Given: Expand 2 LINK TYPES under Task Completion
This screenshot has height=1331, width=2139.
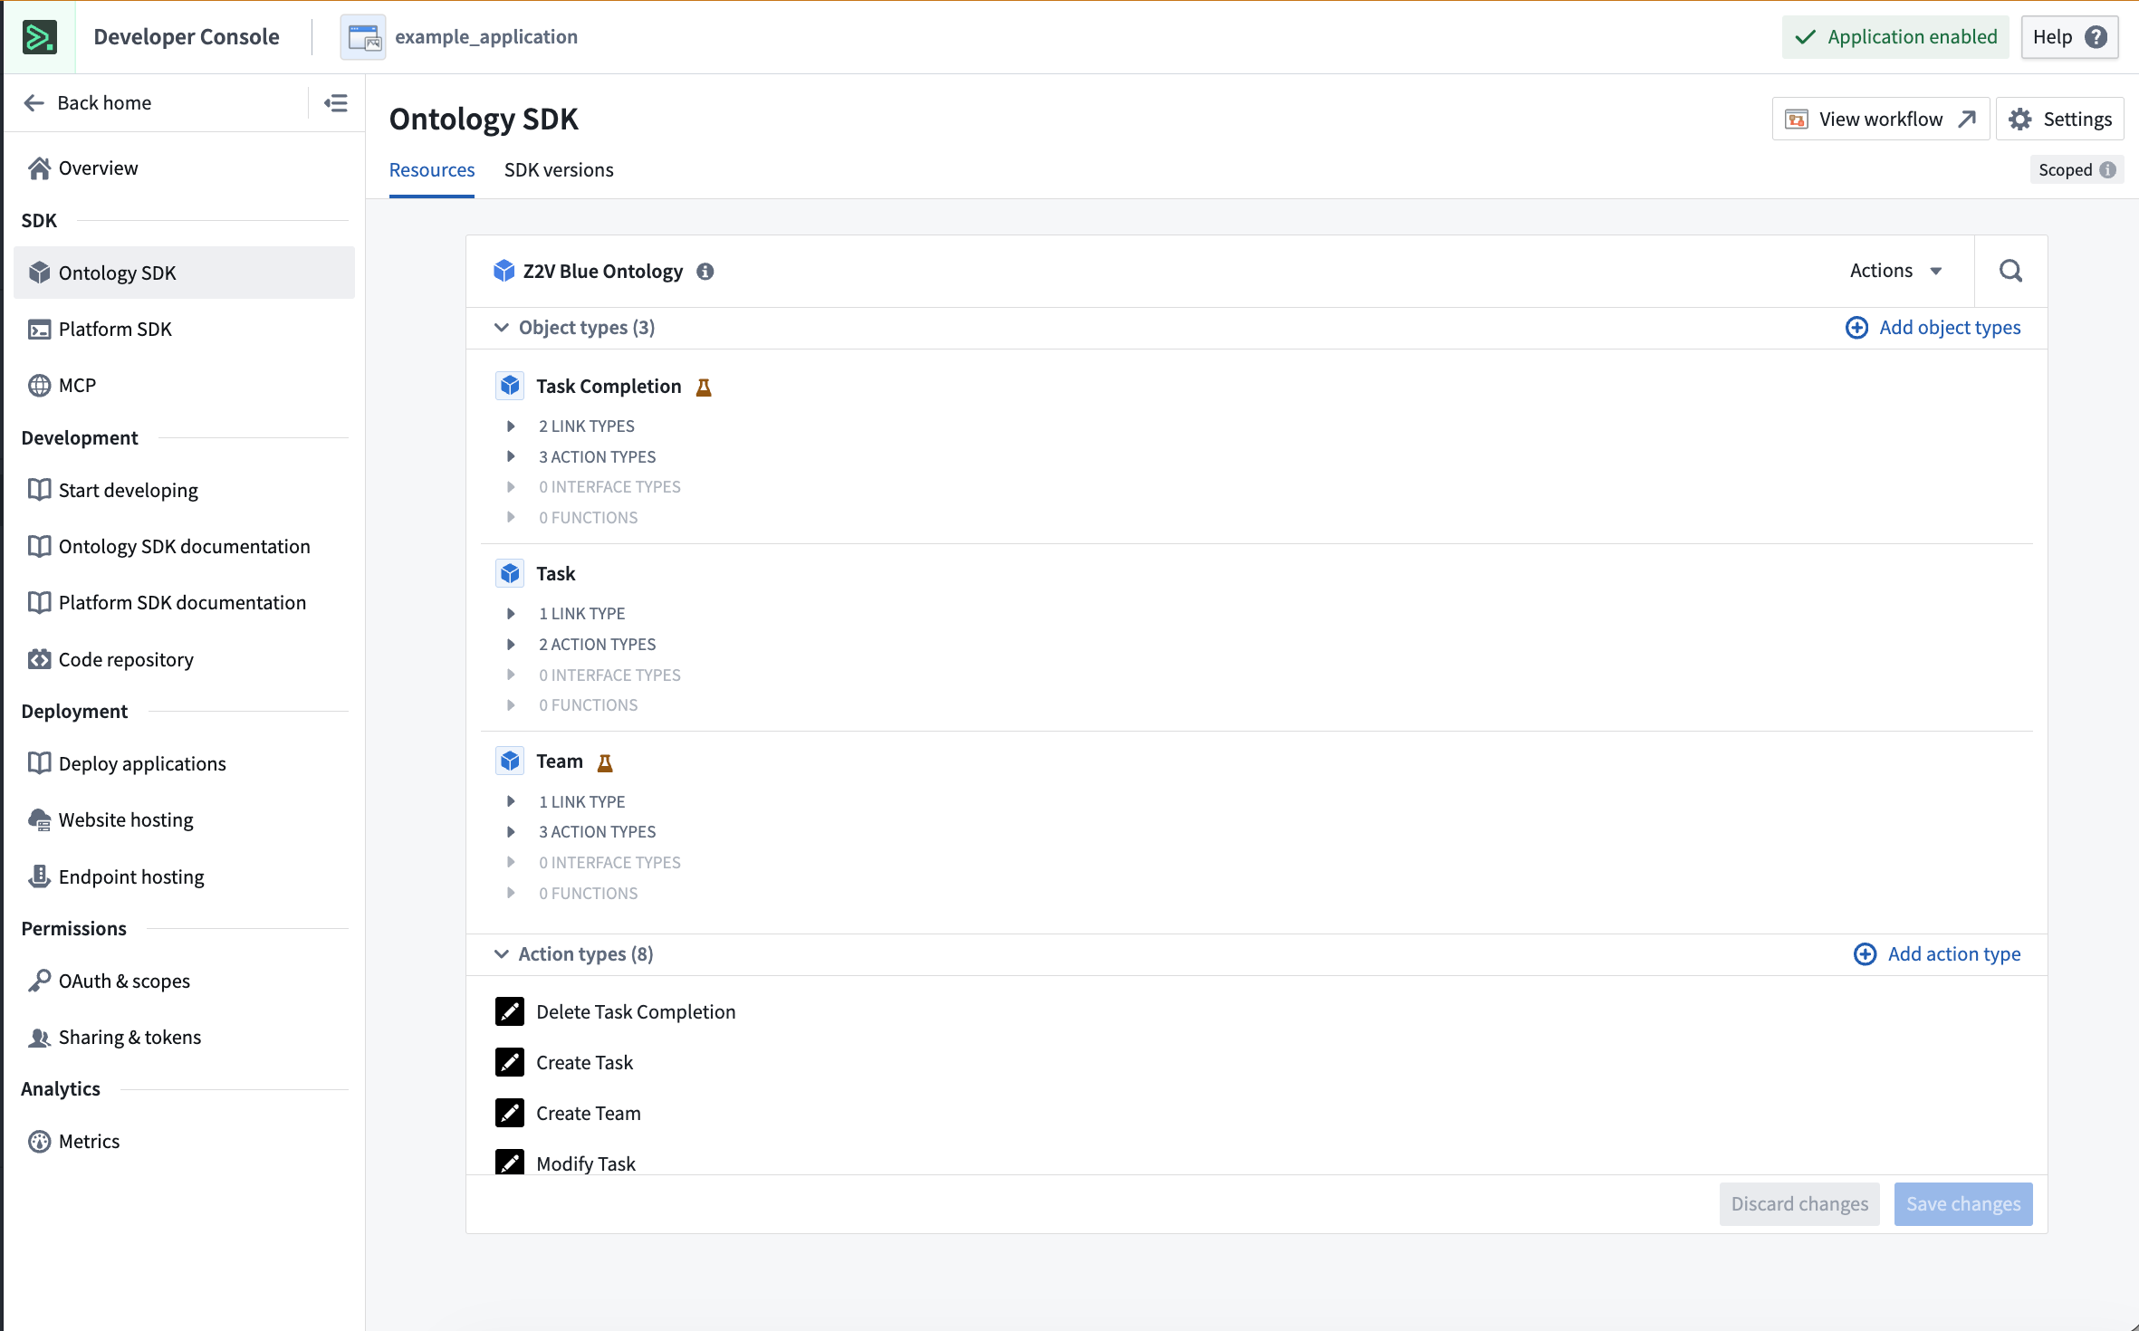Looking at the screenshot, I should pos(511,426).
